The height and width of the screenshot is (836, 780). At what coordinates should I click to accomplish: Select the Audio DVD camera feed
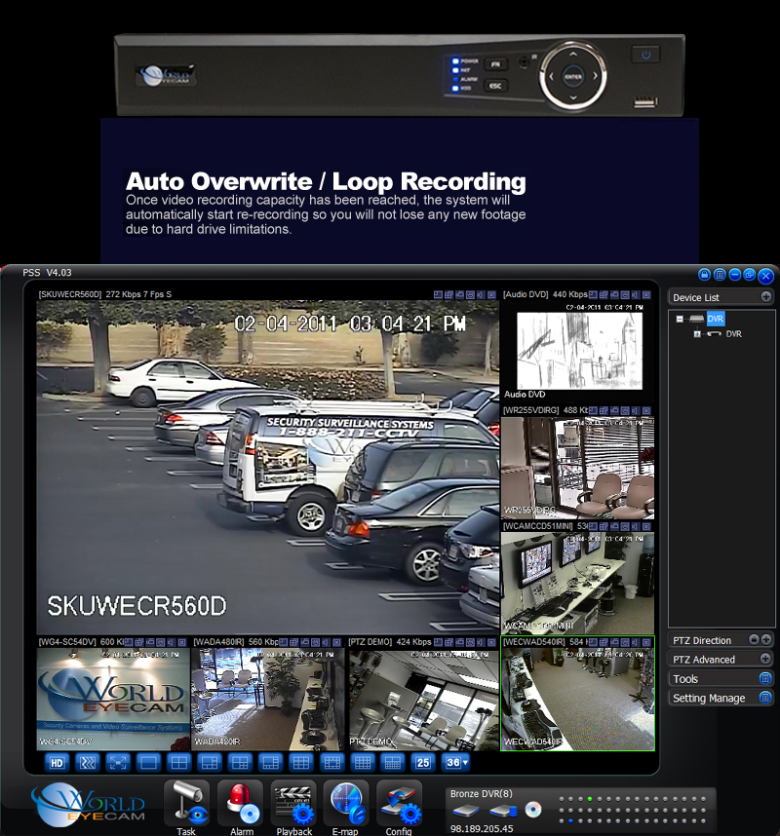point(578,351)
